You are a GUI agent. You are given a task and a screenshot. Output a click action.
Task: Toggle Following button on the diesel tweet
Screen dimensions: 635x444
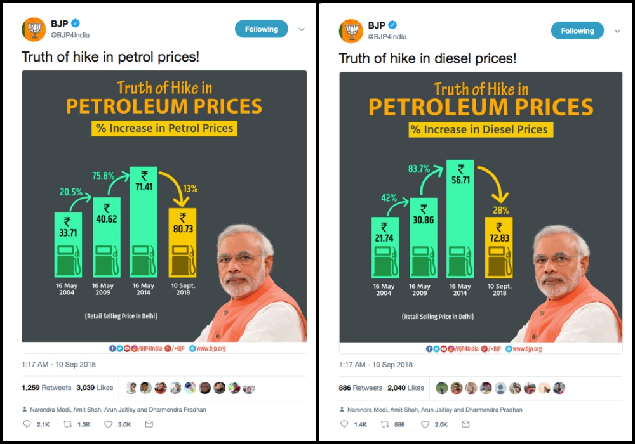click(x=577, y=30)
